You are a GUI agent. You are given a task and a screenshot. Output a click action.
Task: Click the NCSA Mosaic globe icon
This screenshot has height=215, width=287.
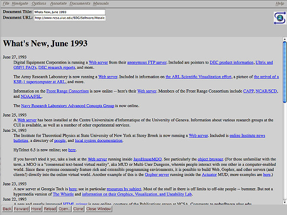[x=279, y=18]
